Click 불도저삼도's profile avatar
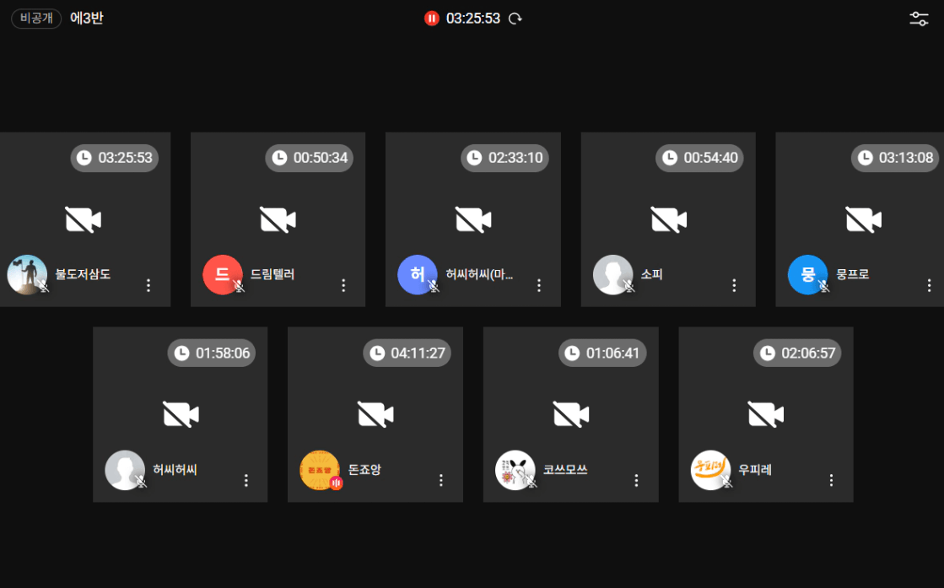 (27, 274)
